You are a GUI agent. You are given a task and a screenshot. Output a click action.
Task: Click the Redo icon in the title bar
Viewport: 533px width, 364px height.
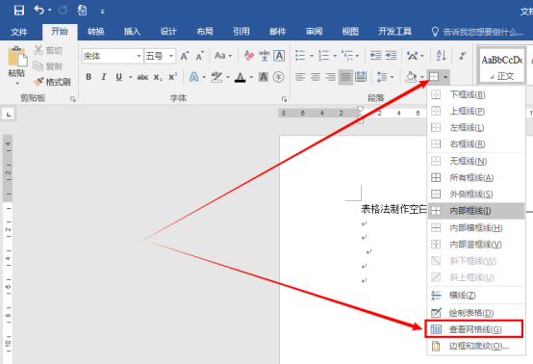coord(63,11)
